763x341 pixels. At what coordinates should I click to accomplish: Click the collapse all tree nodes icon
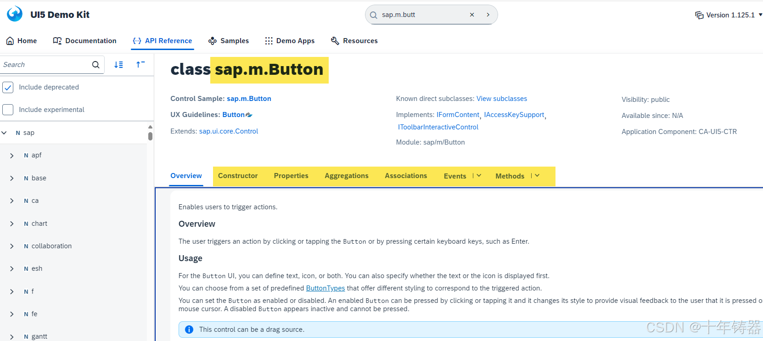click(x=140, y=65)
